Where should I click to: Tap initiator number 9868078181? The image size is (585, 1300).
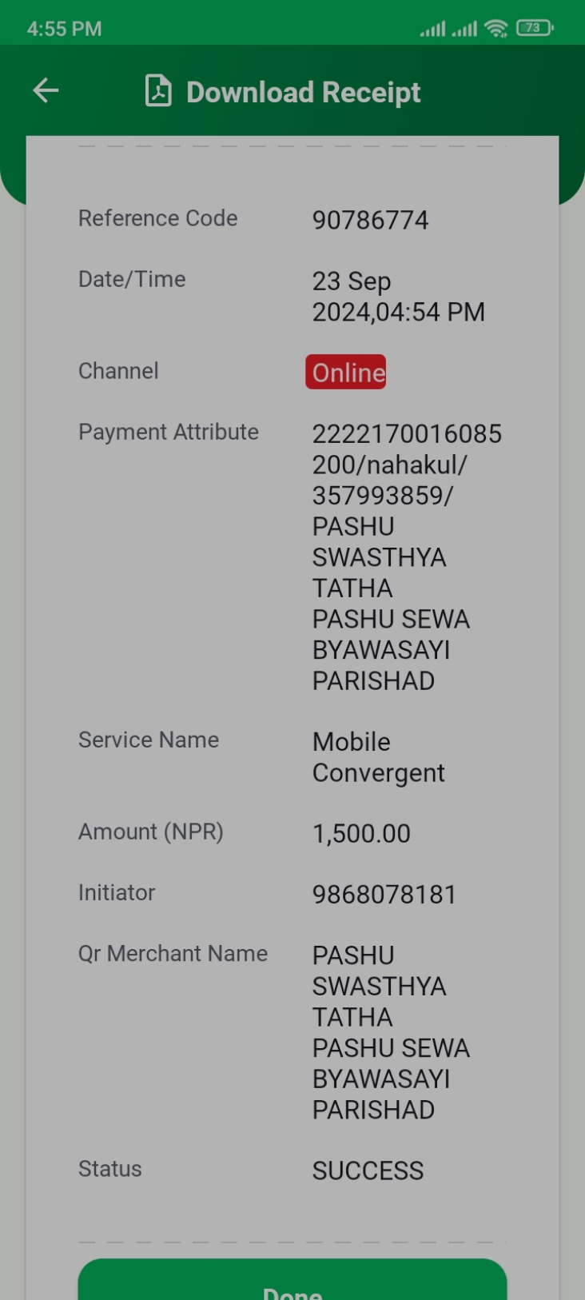[x=384, y=894]
